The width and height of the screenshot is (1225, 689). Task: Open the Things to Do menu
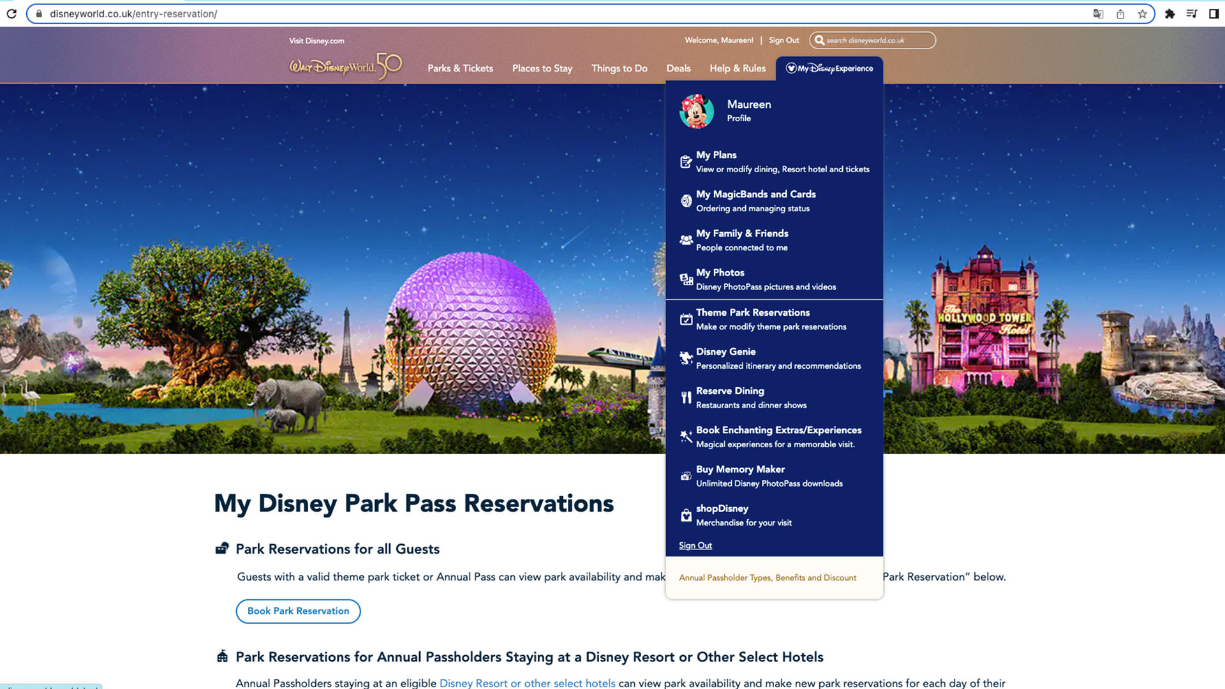point(619,68)
